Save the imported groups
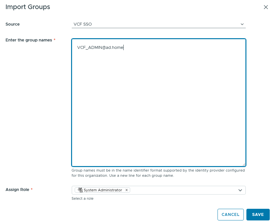The image size is (274, 224). click(258, 214)
